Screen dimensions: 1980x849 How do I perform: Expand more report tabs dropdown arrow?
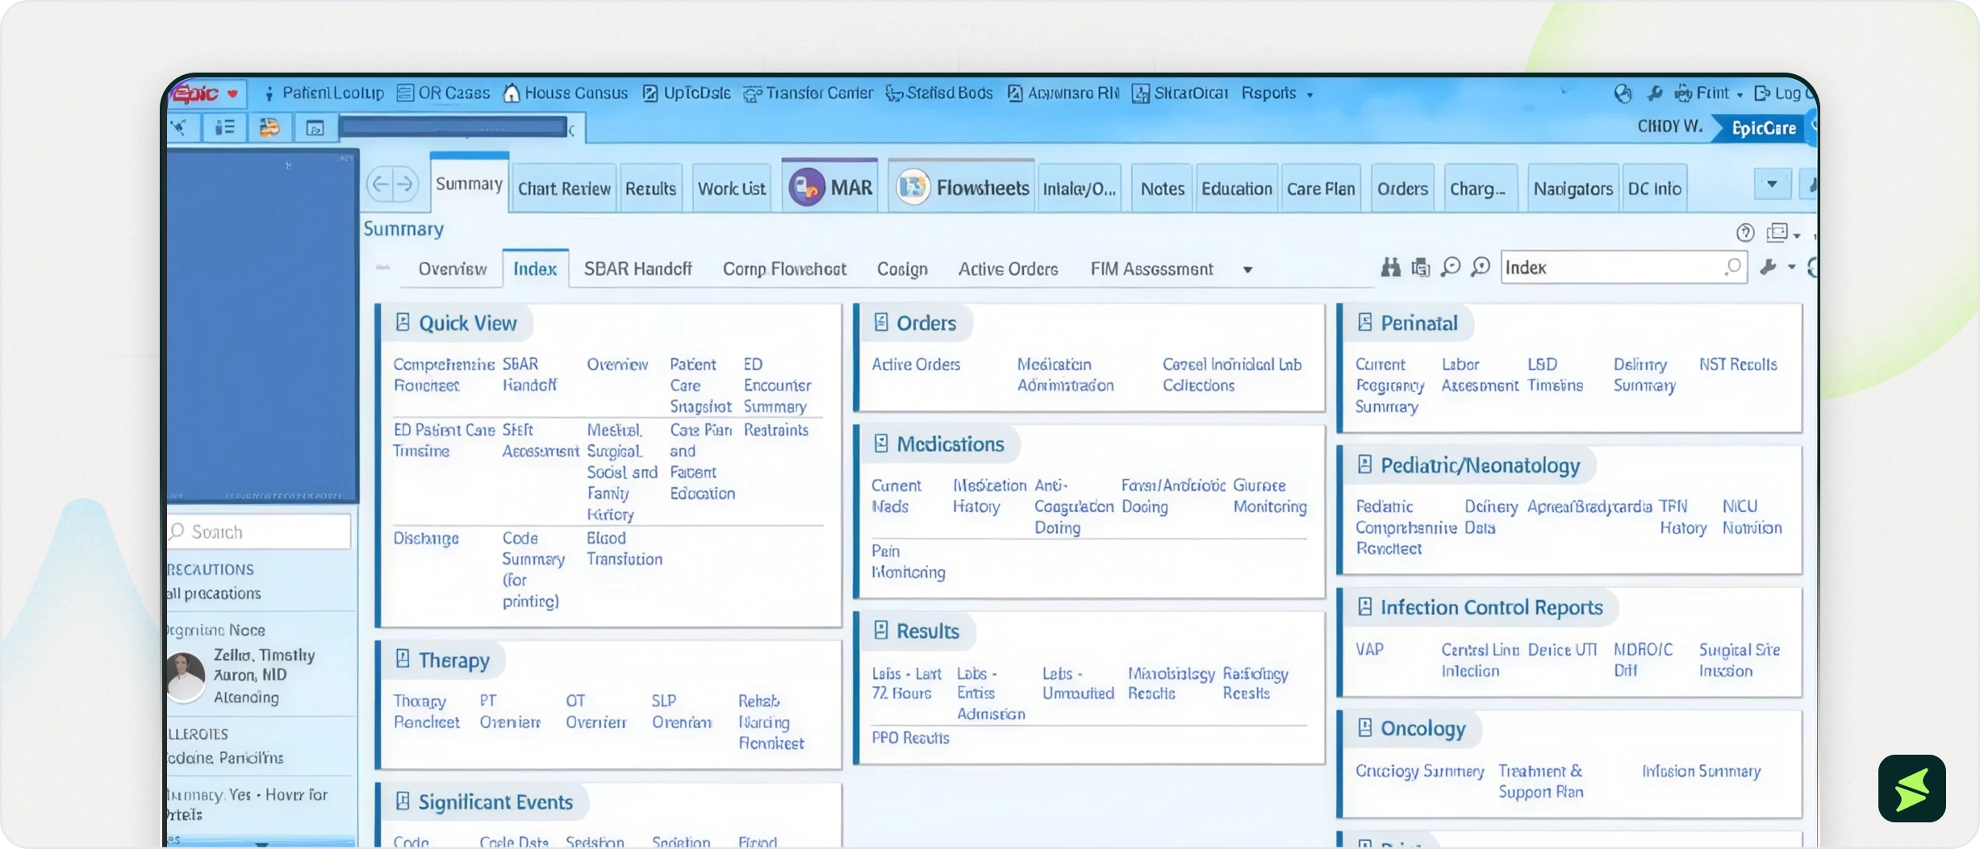point(1247,270)
